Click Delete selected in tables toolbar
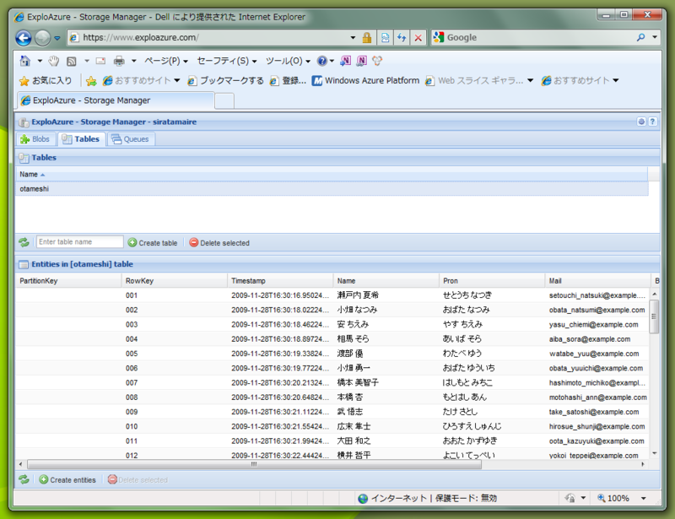Viewport: 675px width, 519px height. (219, 243)
